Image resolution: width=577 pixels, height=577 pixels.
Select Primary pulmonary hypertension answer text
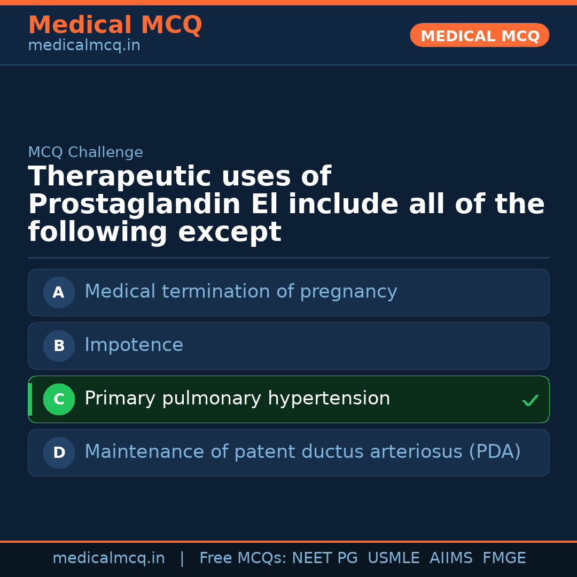(x=237, y=399)
